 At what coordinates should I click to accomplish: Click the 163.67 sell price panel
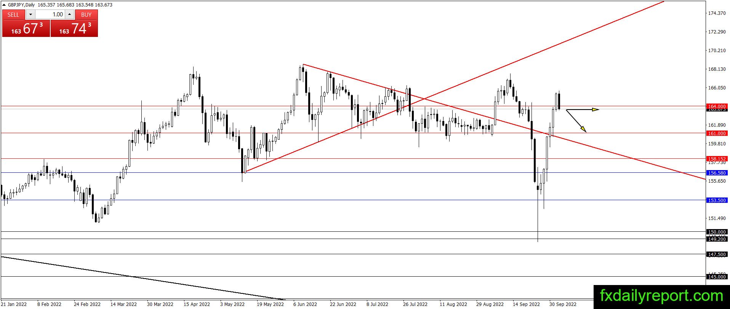coord(26,29)
